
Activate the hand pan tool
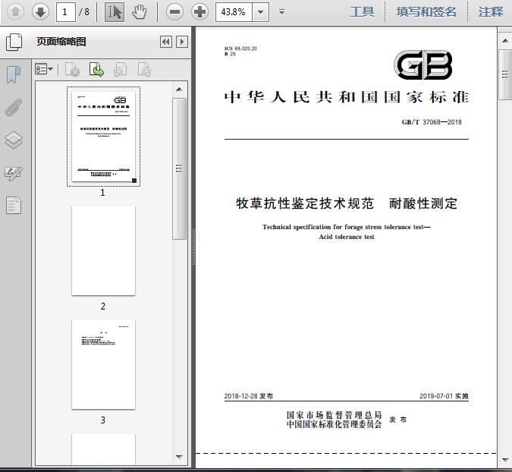tap(140, 12)
